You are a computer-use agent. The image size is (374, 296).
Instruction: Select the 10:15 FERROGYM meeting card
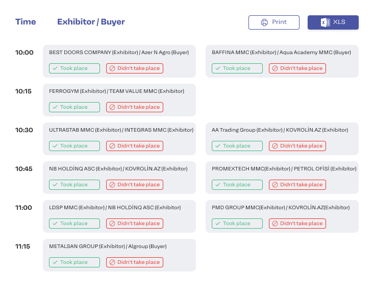coord(119,92)
